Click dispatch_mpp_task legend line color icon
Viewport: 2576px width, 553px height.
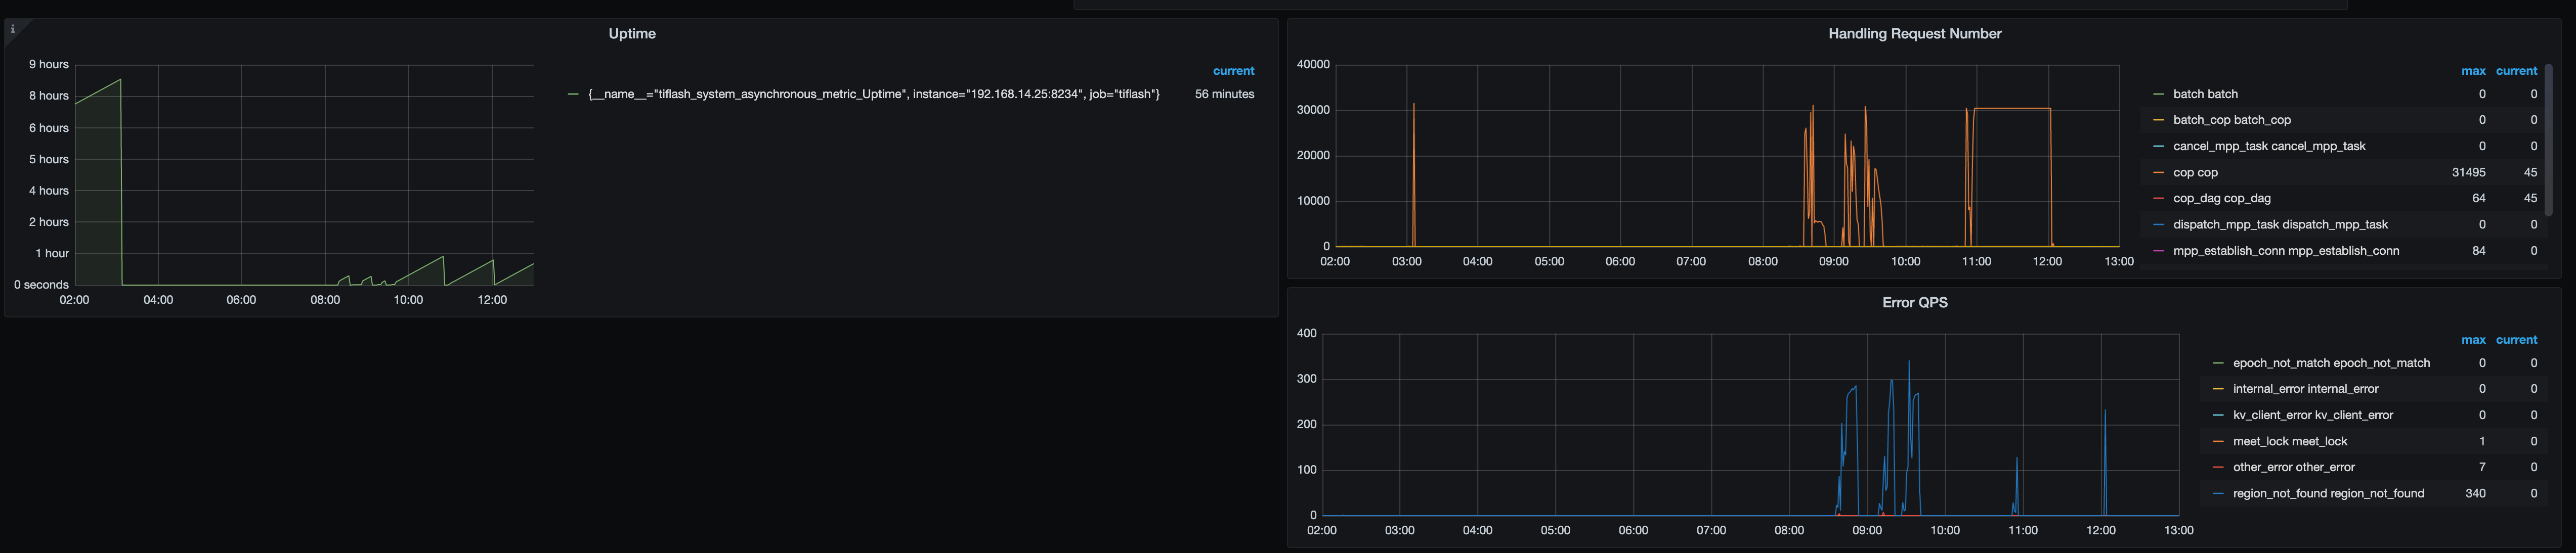[x=2158, y=225]
